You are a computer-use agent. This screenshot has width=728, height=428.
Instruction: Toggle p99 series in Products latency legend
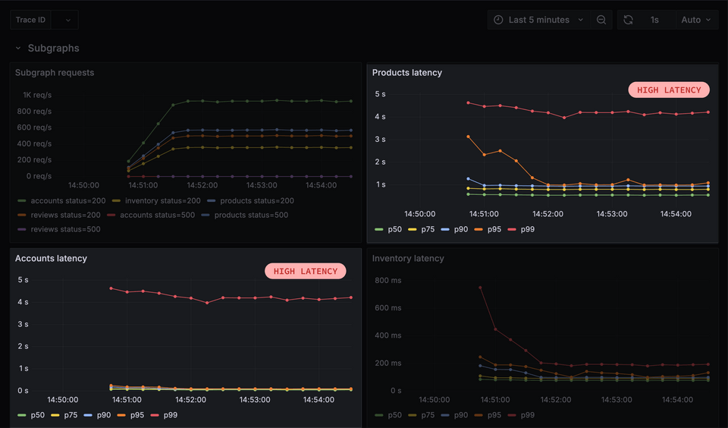pyautogui.click(x=528, y=229)
